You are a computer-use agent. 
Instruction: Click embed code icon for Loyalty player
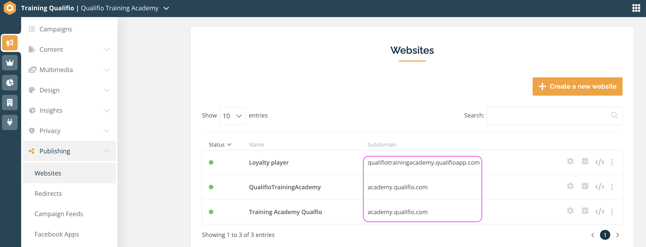[600, 162]
